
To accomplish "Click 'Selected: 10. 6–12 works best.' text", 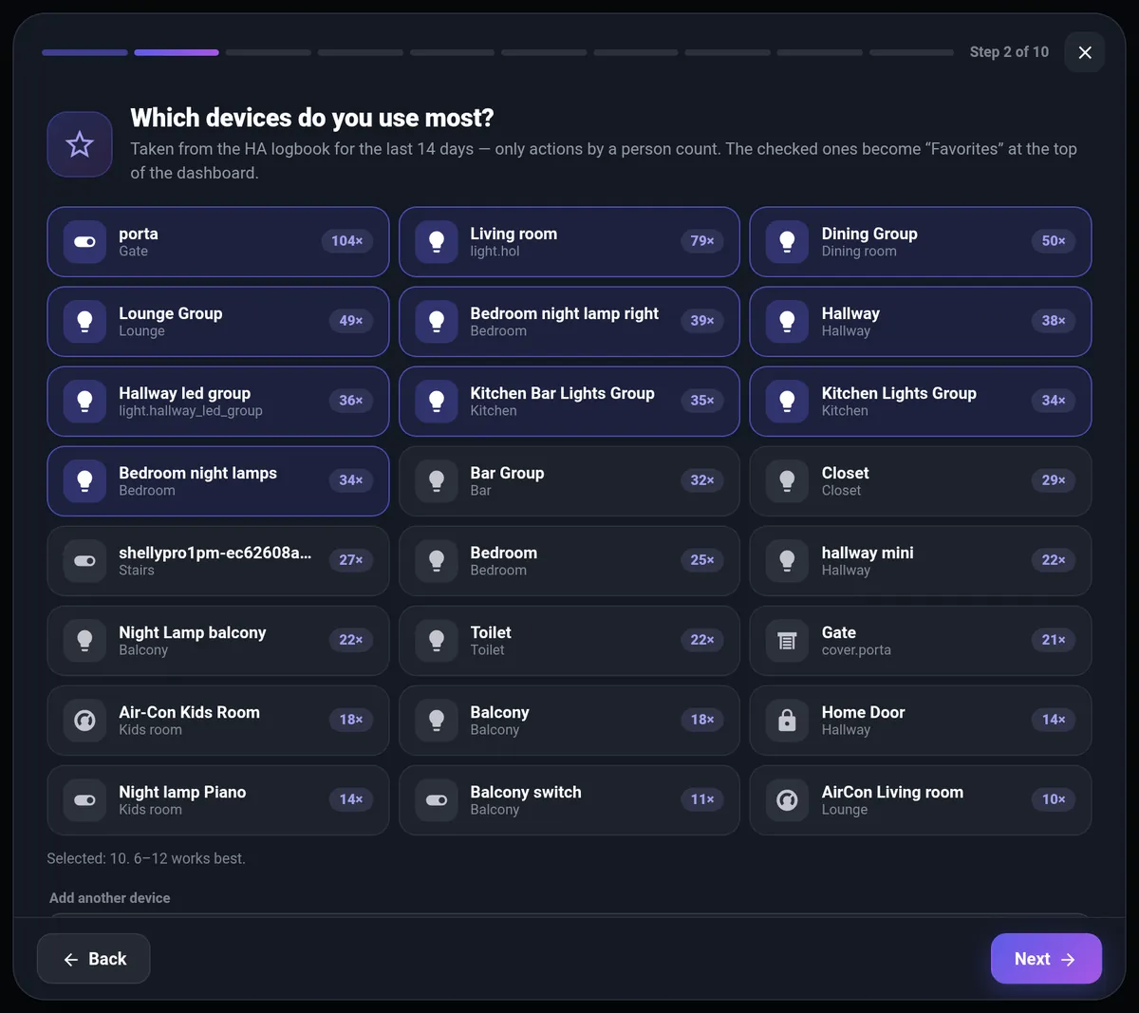I will [146, 858].
